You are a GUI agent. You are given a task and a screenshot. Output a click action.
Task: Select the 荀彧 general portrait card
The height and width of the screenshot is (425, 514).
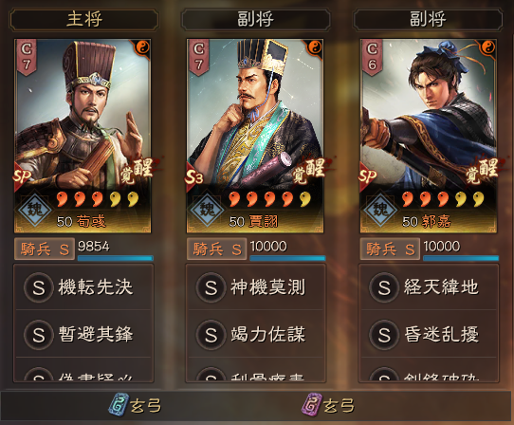click(x=83, y=136)
